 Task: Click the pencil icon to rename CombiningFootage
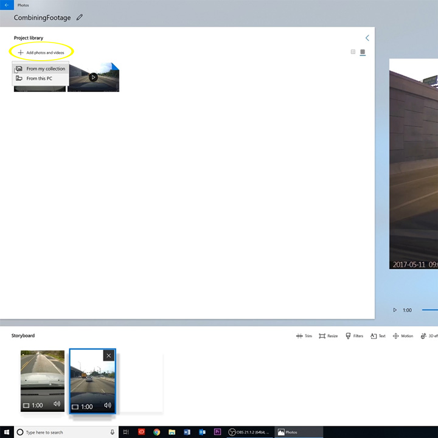point(80,18)
